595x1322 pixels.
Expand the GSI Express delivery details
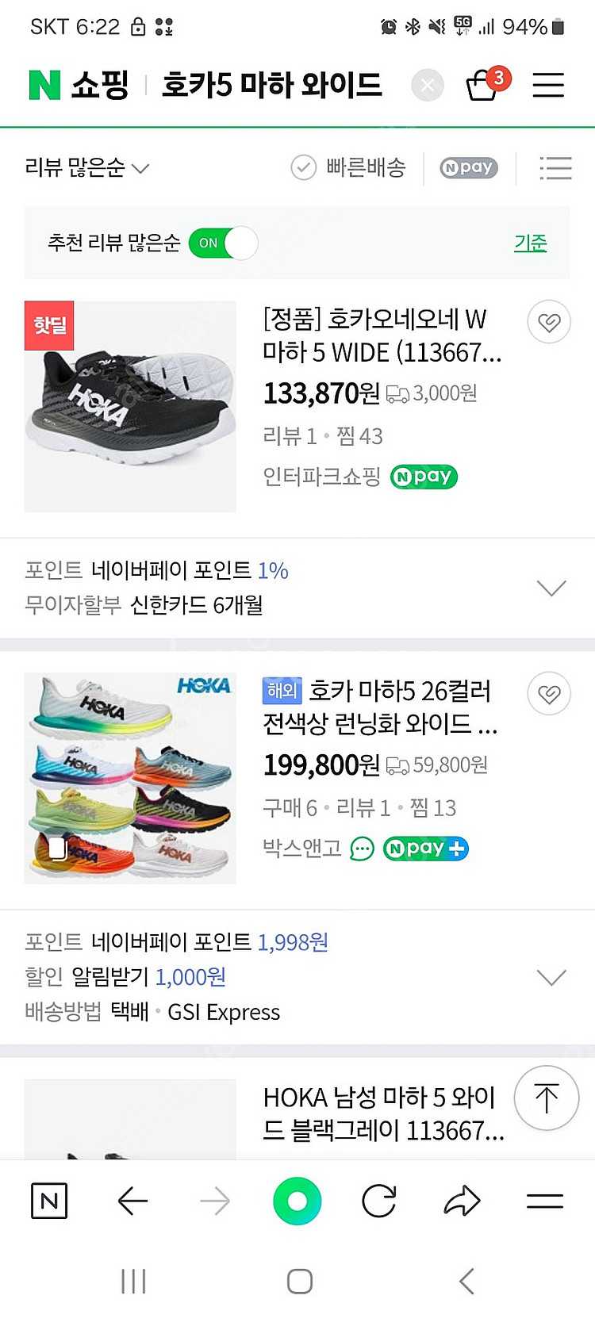(x=551, y=977)
